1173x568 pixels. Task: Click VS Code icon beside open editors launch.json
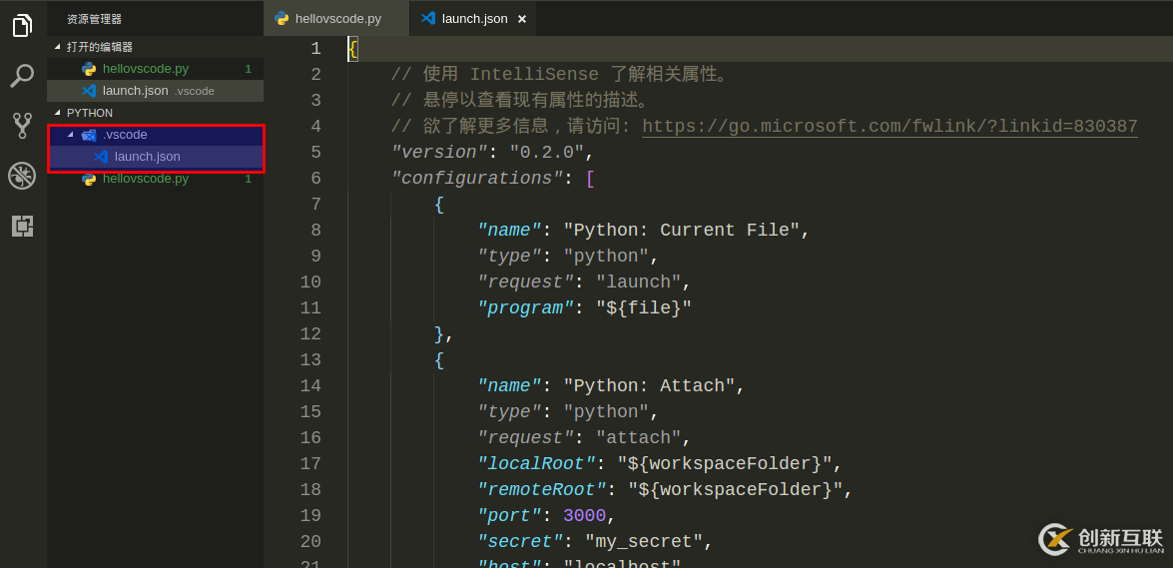coord(89,91)
